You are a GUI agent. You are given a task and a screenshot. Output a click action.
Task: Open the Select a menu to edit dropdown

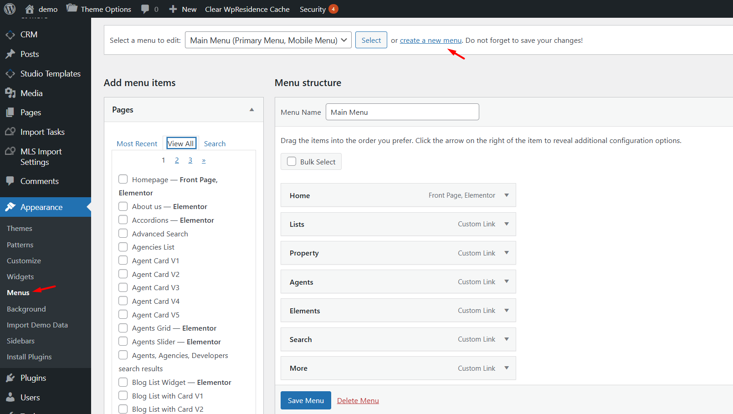268,40
